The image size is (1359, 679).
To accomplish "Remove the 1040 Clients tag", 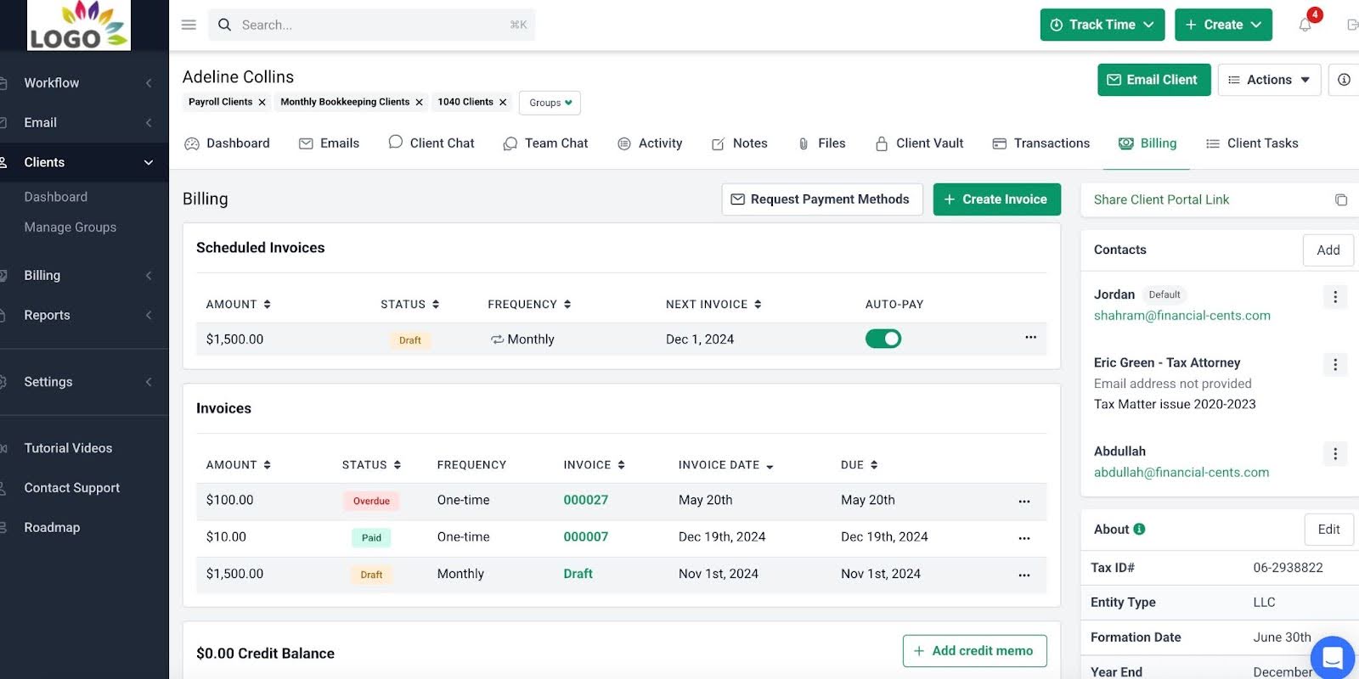I will tap(503, 102).
